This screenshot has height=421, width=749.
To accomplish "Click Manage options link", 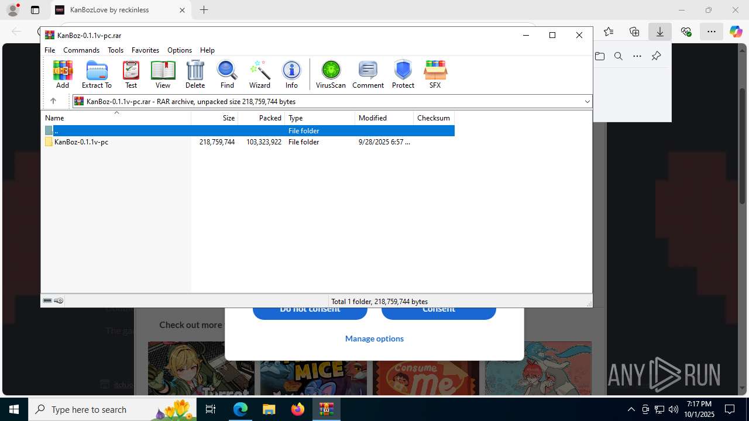I will (x=374, y=339).
